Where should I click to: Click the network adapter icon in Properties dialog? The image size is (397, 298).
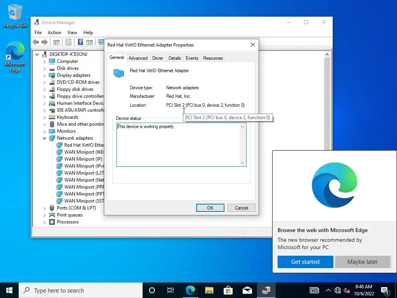click(x=119, y=73)
